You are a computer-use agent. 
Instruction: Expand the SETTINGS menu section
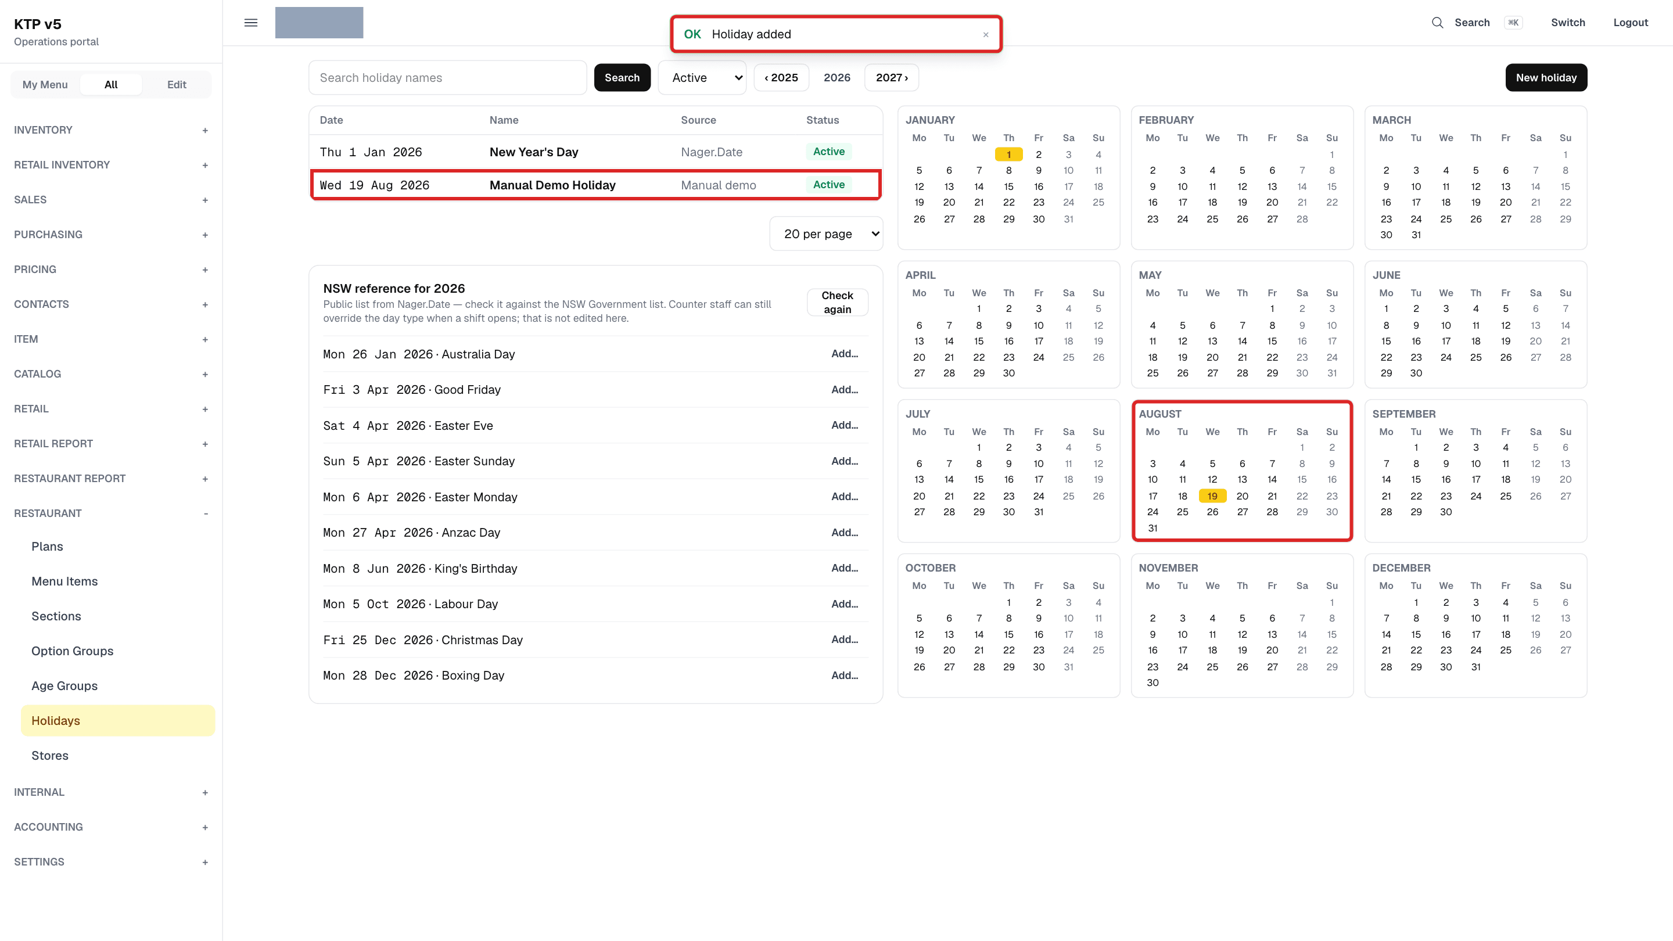click(111, 863)
